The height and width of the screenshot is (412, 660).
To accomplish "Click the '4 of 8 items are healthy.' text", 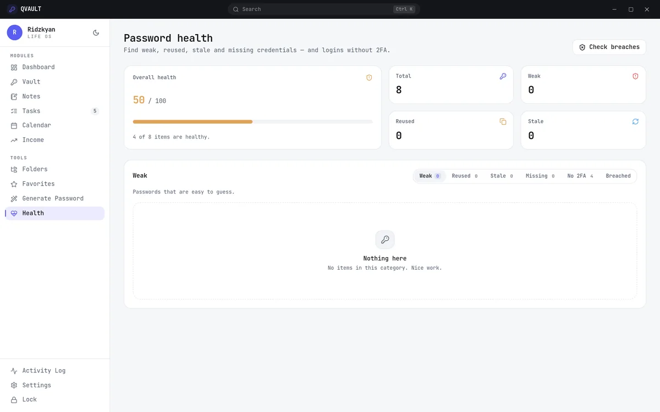I will point(171,137).
